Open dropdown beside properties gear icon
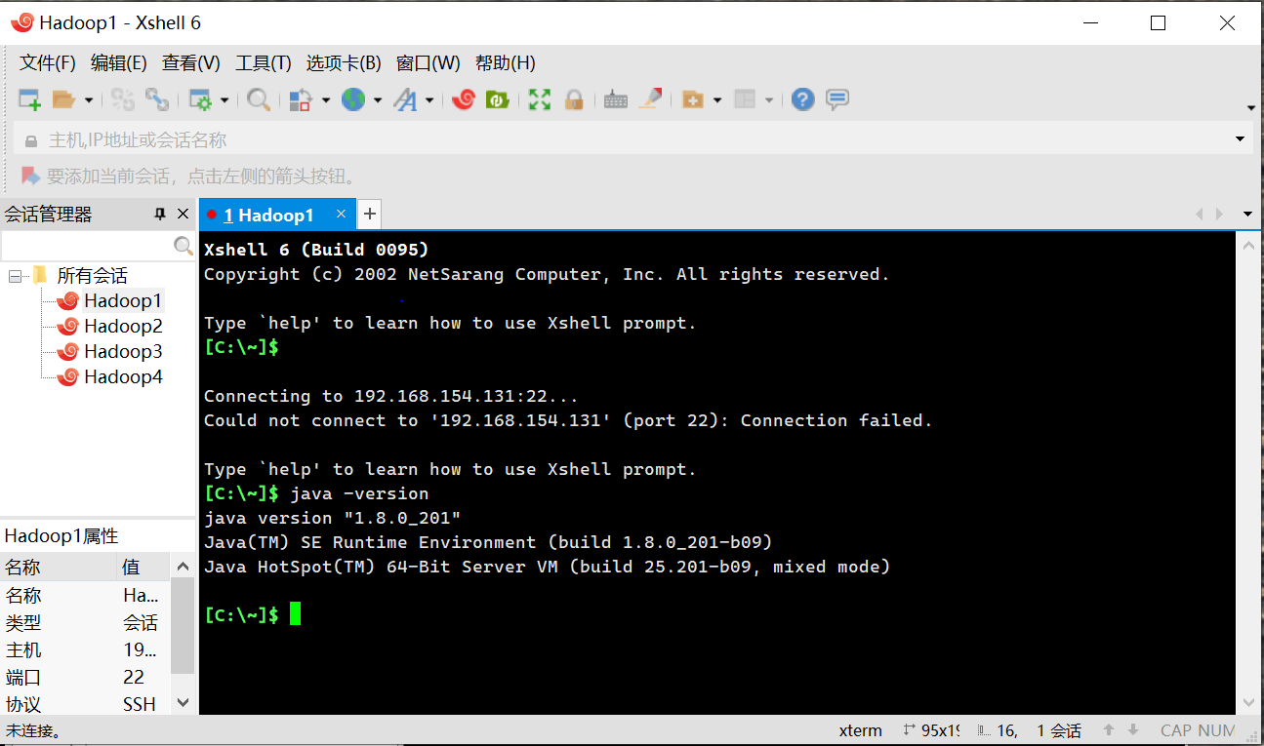This screenshot has height=746, width=1264. coord(224,99)
